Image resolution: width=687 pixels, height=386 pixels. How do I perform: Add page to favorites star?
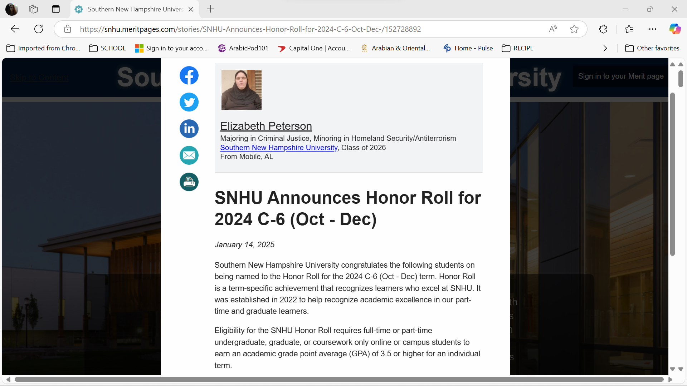tap(574, 29)
